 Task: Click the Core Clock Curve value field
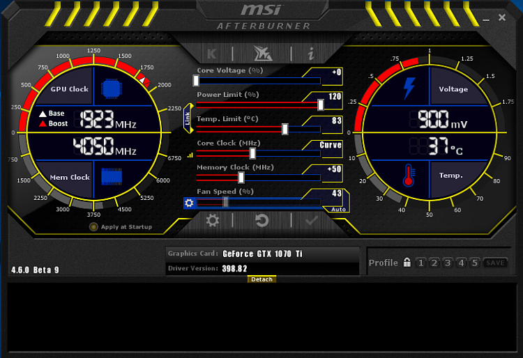[328, 148]
